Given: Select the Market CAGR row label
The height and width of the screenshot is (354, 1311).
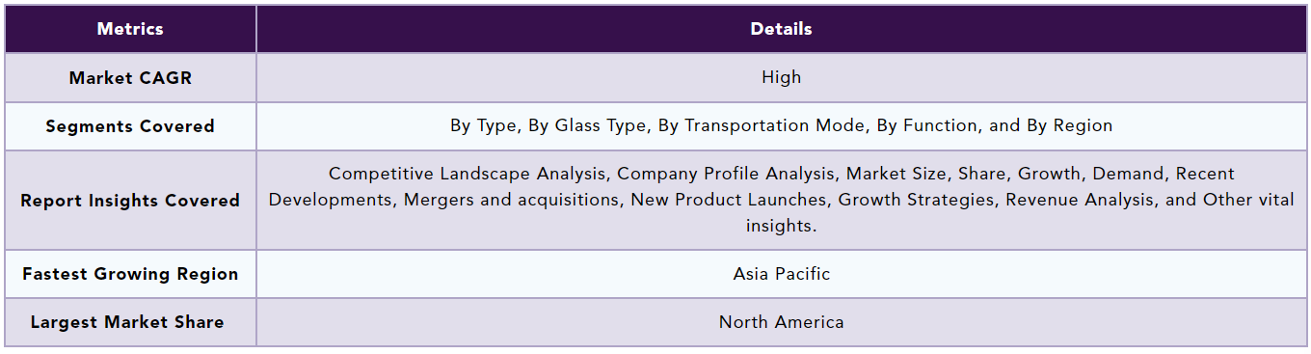Looking at the screenshot, I should pyautogui.click(x=130, y=78).
